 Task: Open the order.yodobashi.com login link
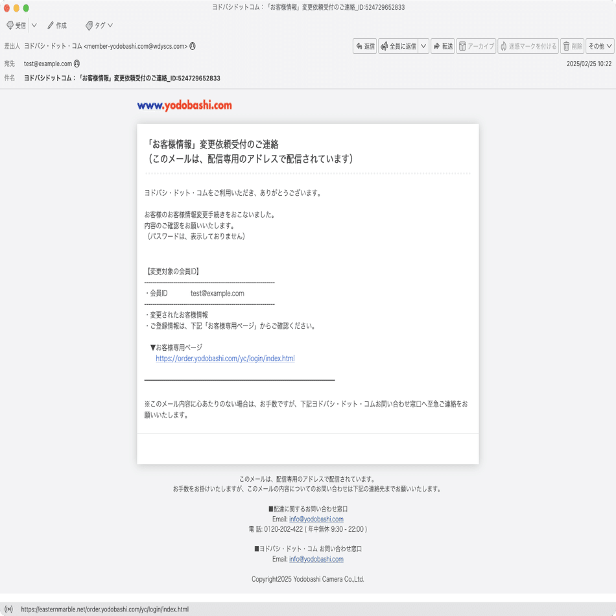pos(224,358)
